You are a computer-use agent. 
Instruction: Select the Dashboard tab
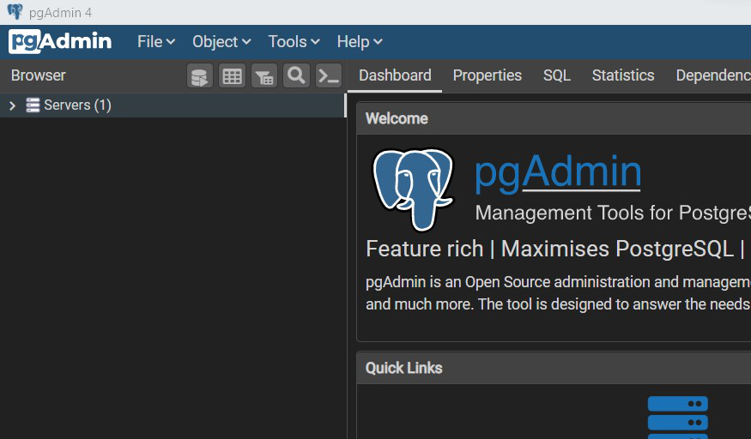[395, 75]
